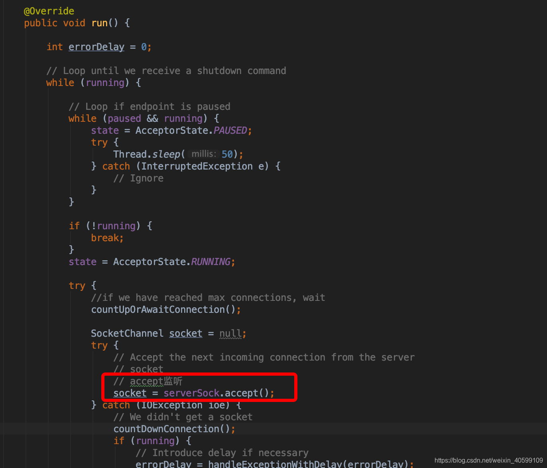Click the paused variable in the while condition
This screenshot has height=468, width=547.
[x=124, y=119]
